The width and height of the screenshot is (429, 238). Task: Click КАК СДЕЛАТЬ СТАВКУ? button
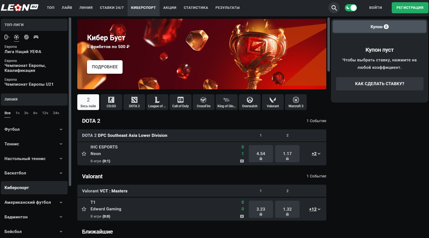[380, 84]
